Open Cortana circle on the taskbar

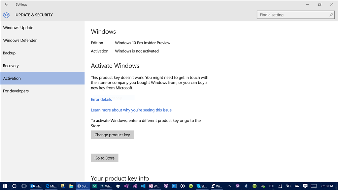tap(14, 186)
